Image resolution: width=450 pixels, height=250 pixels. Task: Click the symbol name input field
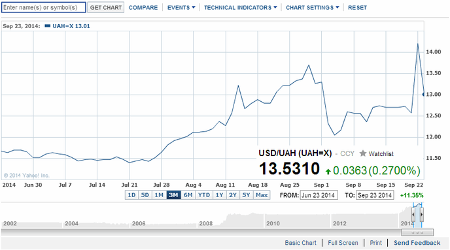coord(44,7)
